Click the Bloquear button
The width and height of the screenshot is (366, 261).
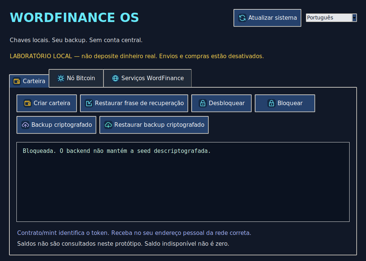[285, 103]
